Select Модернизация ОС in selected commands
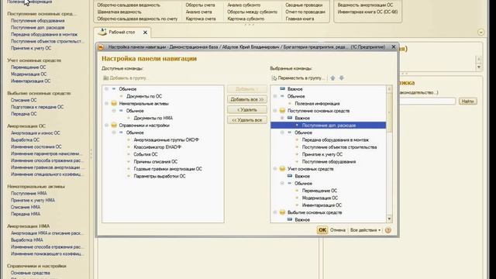Screen dimensions: 496x279 pos(320,198)
